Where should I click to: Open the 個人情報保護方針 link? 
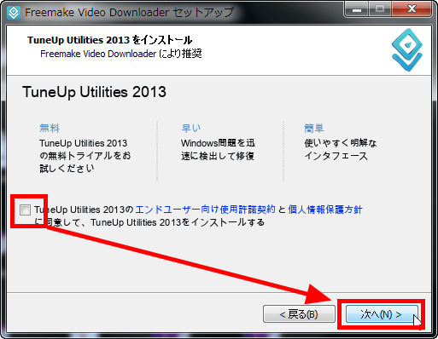click(325, 210)
